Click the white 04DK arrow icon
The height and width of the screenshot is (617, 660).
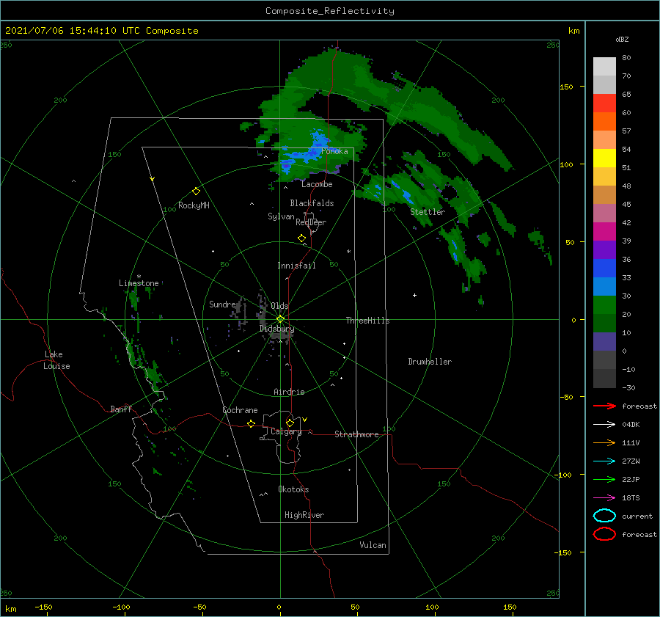tap(604, 424)
